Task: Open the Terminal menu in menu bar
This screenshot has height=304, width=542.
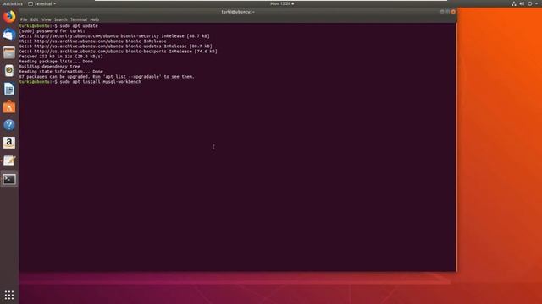Action: [79, 19]
